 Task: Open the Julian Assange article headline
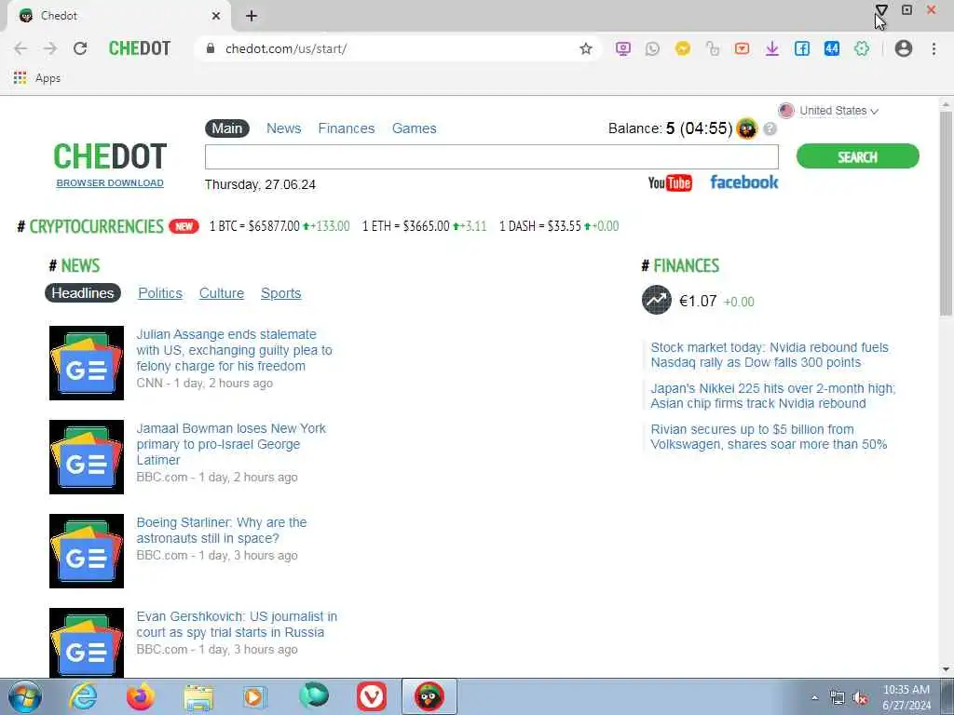point(234,350)
